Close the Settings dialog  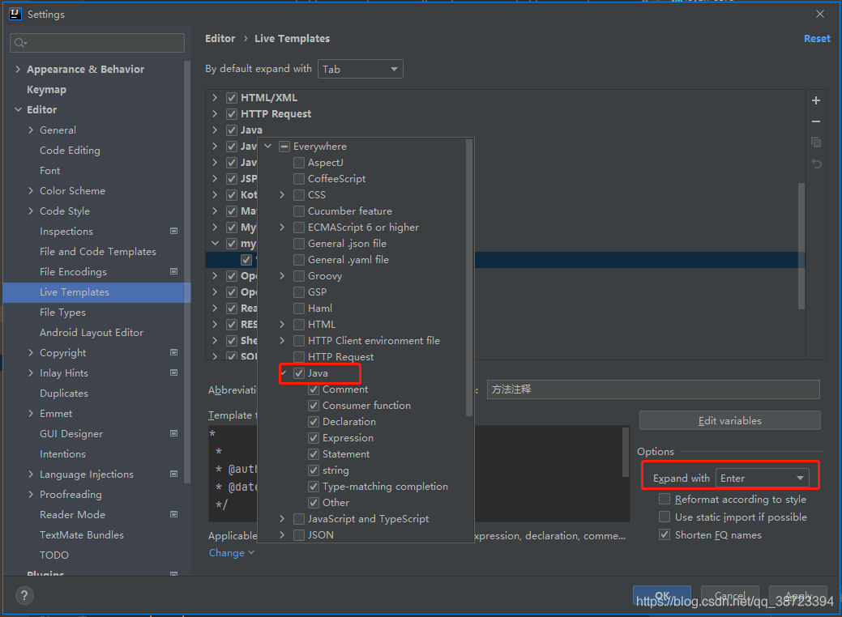[820, 14]
